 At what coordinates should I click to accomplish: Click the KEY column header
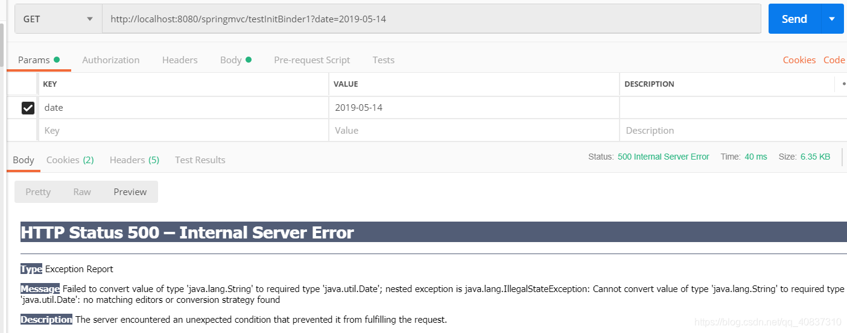[x=50, y=84]
